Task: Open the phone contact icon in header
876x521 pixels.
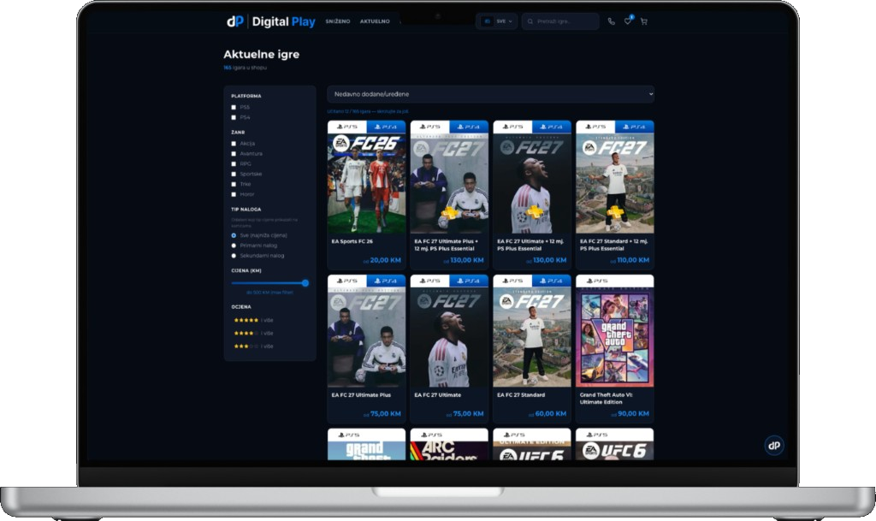Action: tap(611, 21)
